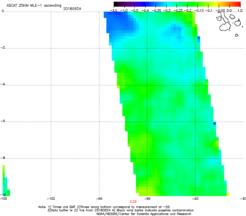Image resolution: width=246 pixels, height=216 pixels.
Task: Click the latitude label "-10"
Action: coord(3,195)
